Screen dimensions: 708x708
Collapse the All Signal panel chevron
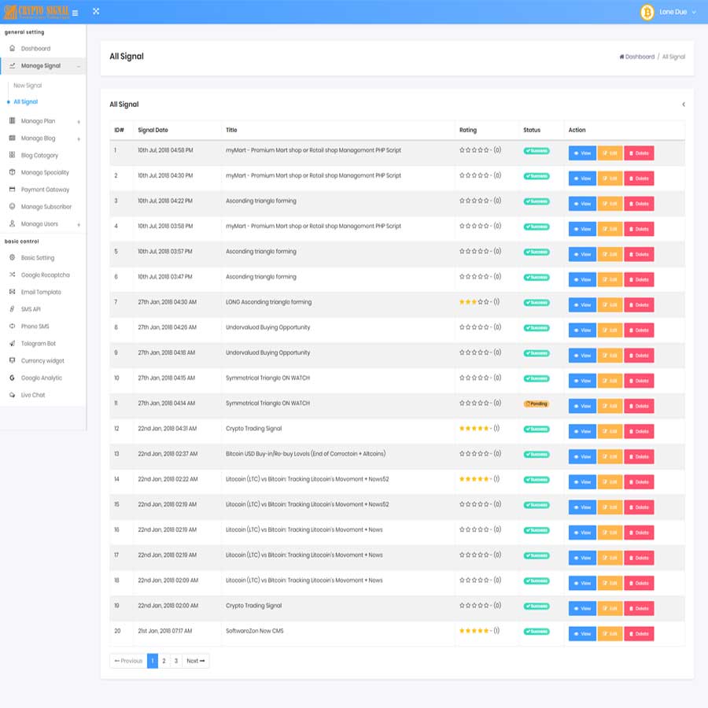(683, 105)
